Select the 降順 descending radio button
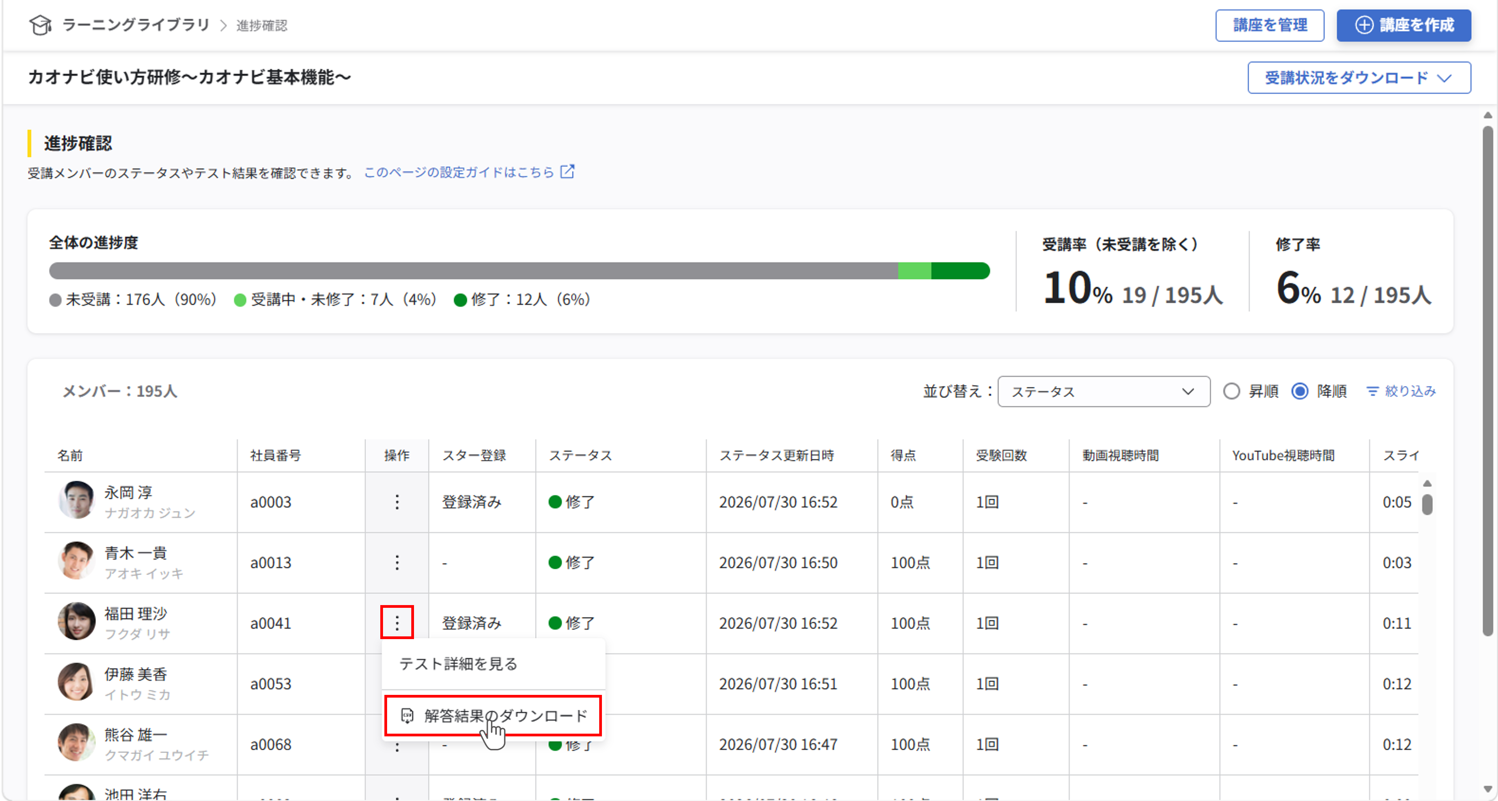The height and width of the screenshot is (801, 1498). pos(1300,391)
